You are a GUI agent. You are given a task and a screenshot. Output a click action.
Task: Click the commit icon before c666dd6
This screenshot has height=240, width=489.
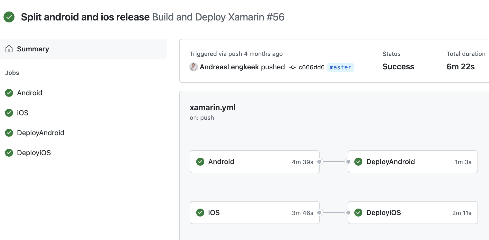point(293,67)
